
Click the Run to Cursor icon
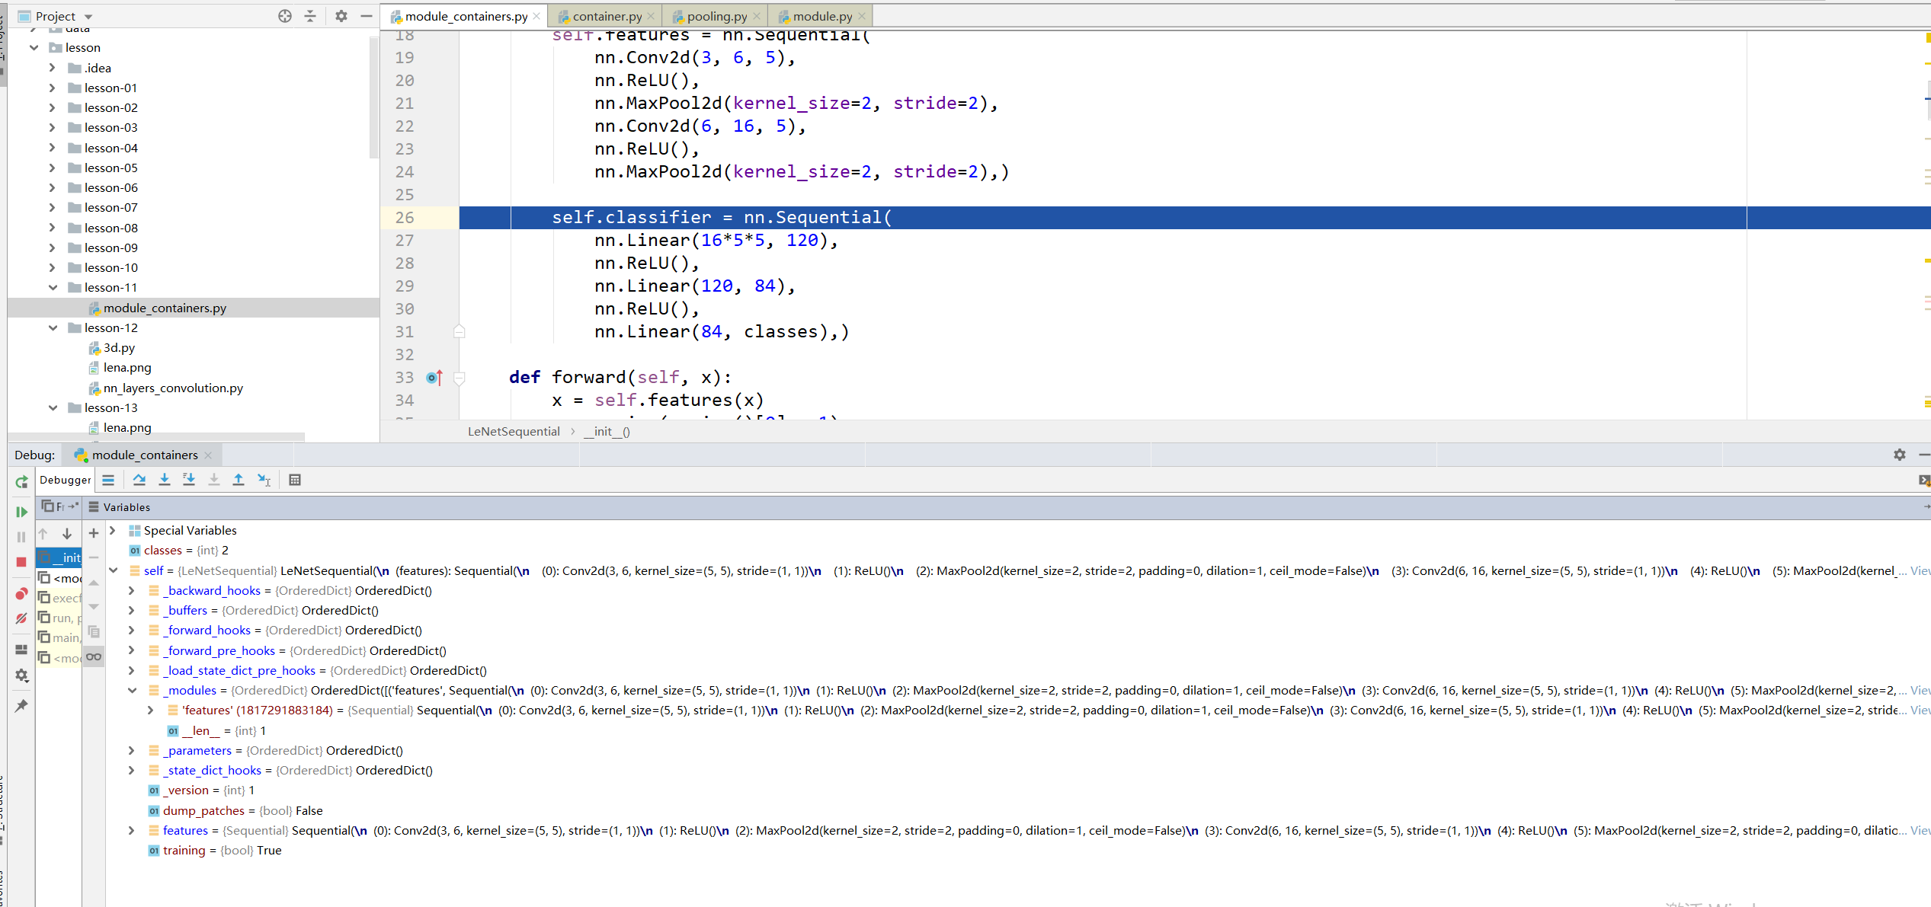tap(264, 480)
